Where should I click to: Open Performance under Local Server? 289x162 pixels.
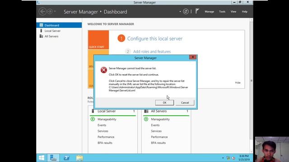tap(106, 137)
